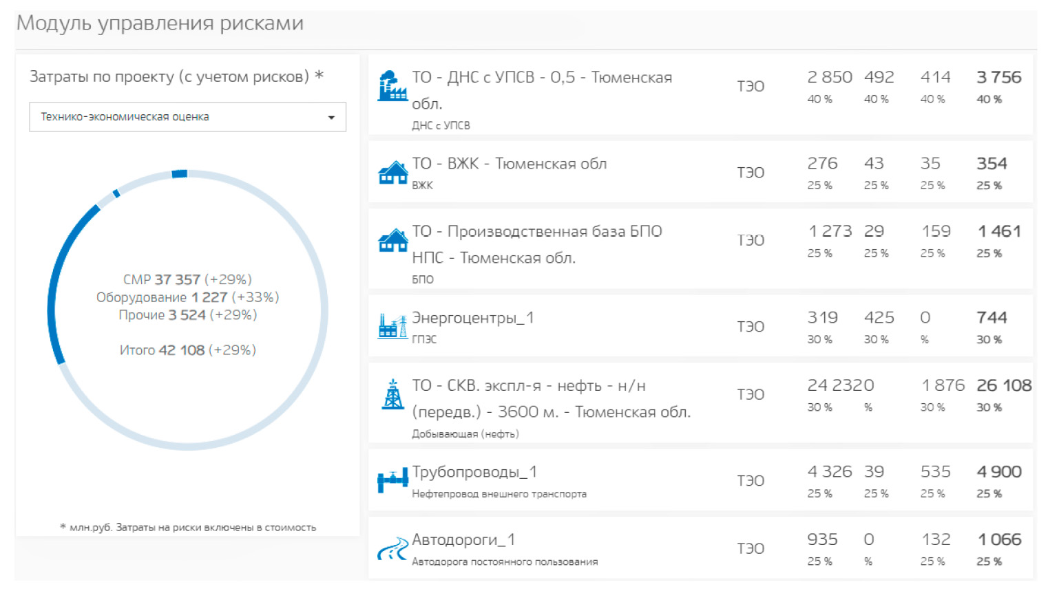Open the ТО - ВЖК - Тюменская обл item
The image size is (1048, 591).
(x=509, y=164)
